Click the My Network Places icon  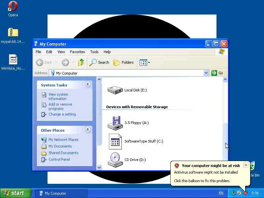coord(44,140)
